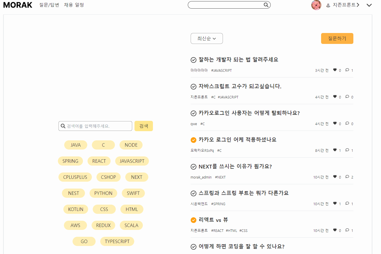Select the JAVASCRIPT tag chip
381x254 pixels.
(132, 161)
